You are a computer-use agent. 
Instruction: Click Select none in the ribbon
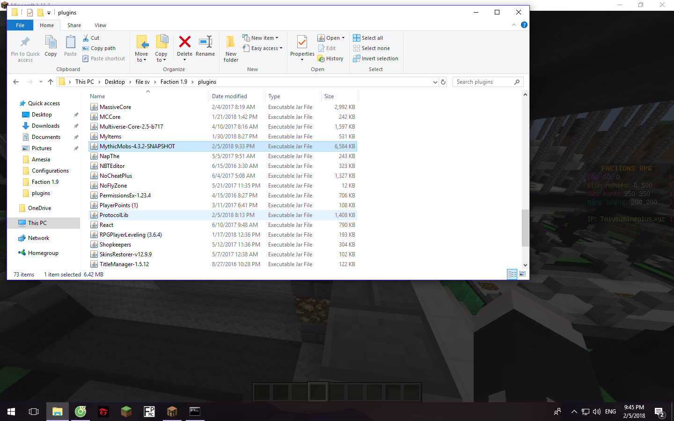pos(371,48)
